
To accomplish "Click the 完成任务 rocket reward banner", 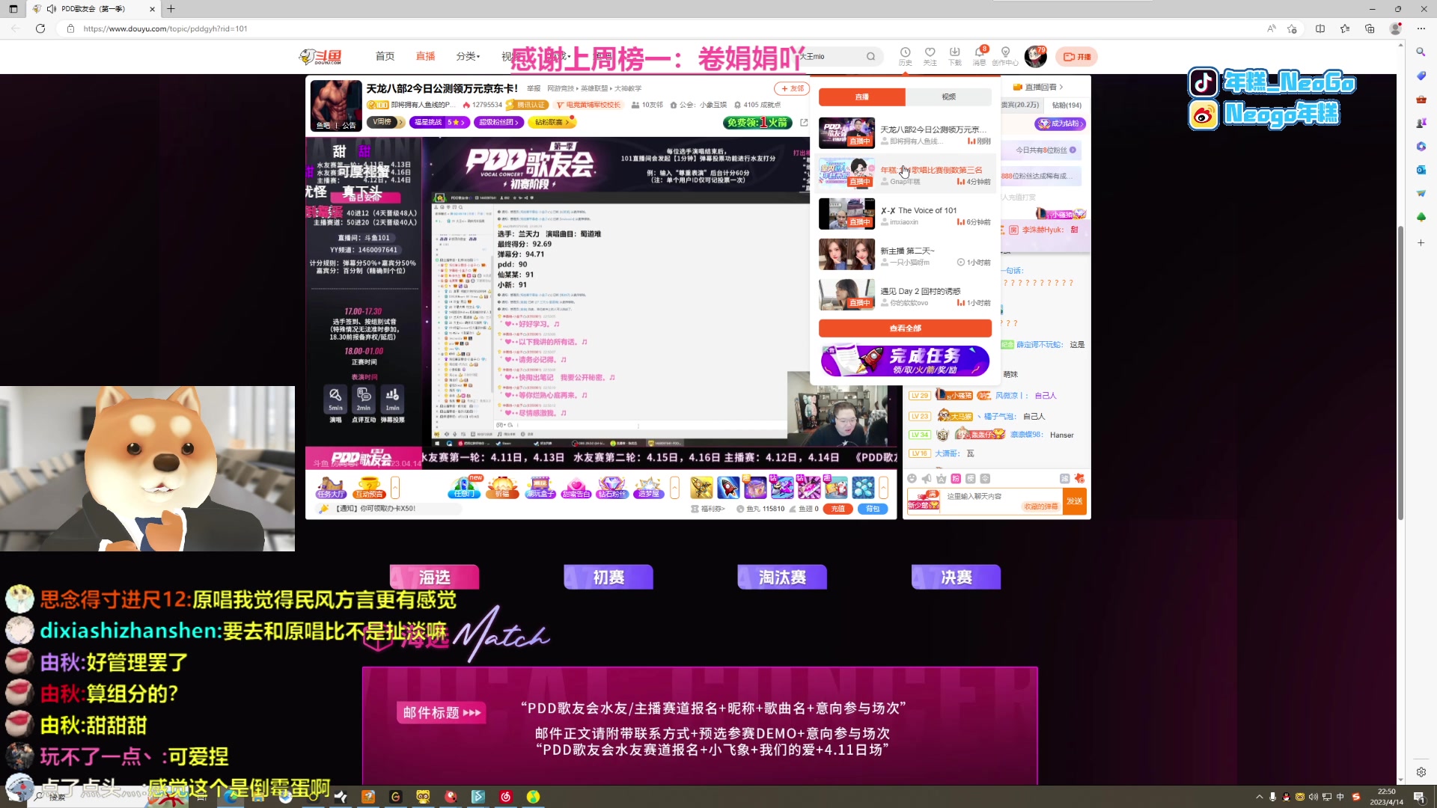I will (x=905, y=361).
